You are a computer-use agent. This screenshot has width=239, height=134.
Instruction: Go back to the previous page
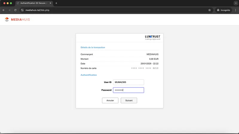[4, 10]
